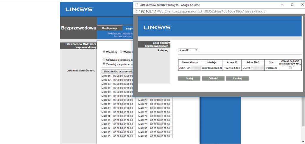
Task: Choose the Odmawiaj dostępu radio option
Action: pyautogui.click(x=104, y=60)
